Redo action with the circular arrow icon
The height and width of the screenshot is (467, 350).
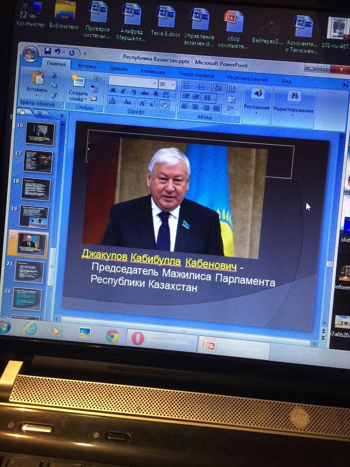(72, 53)
